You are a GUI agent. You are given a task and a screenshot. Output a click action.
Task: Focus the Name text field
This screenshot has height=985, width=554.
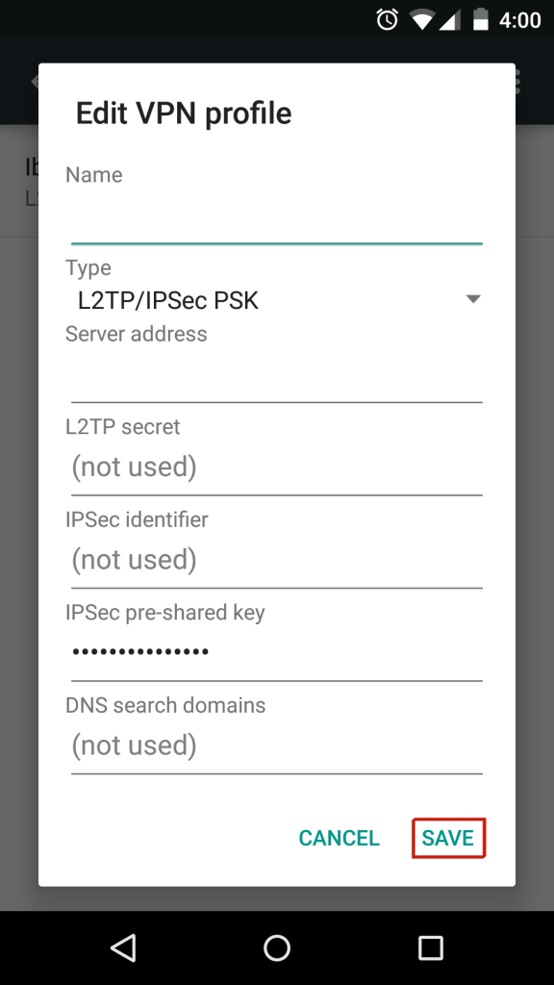tap(276, 216)
